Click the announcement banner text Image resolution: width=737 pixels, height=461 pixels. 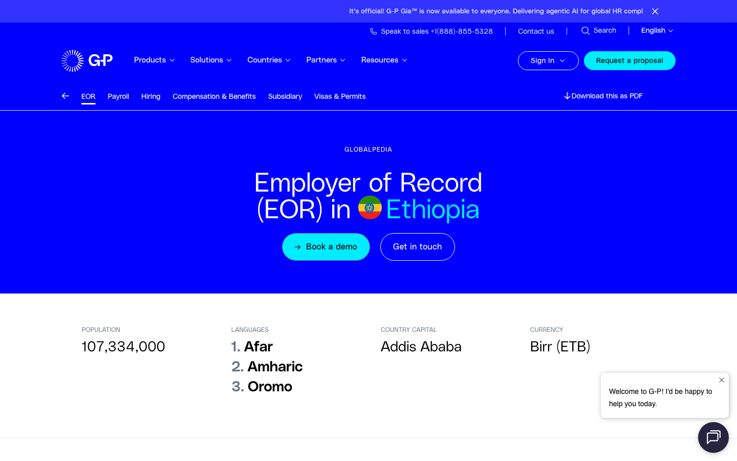(496, 11)
